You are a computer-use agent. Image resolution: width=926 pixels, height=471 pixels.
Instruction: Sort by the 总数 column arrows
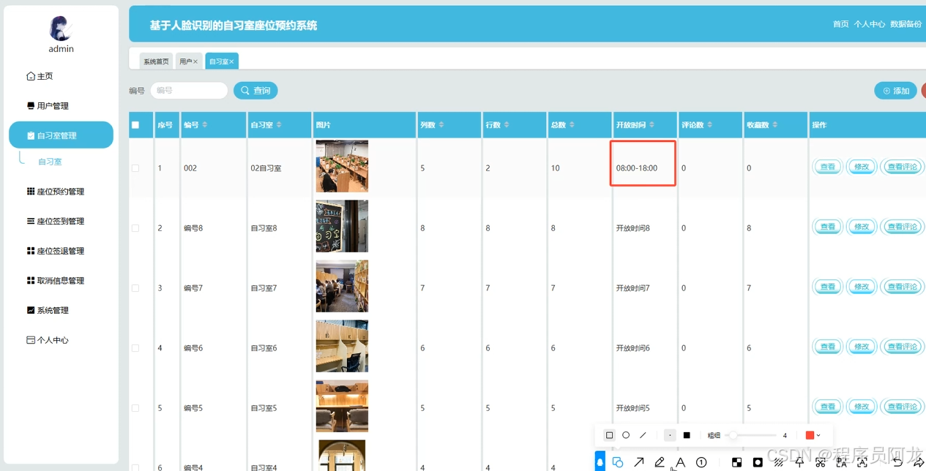(x=572, y=125)
